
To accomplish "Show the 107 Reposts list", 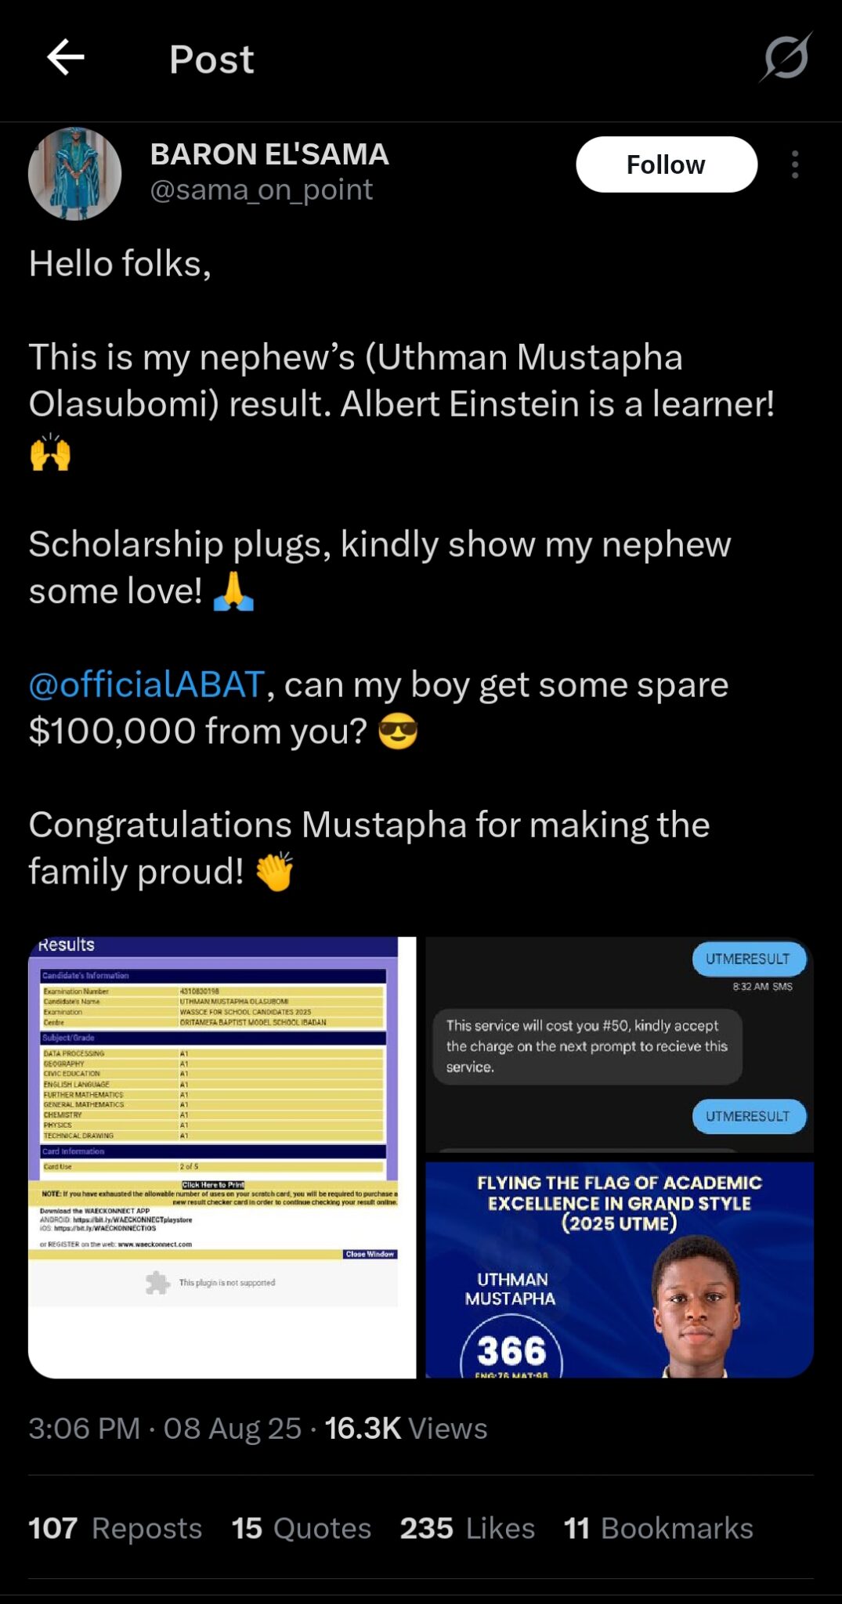I will pyautogui.click(x=115, y=1528).
